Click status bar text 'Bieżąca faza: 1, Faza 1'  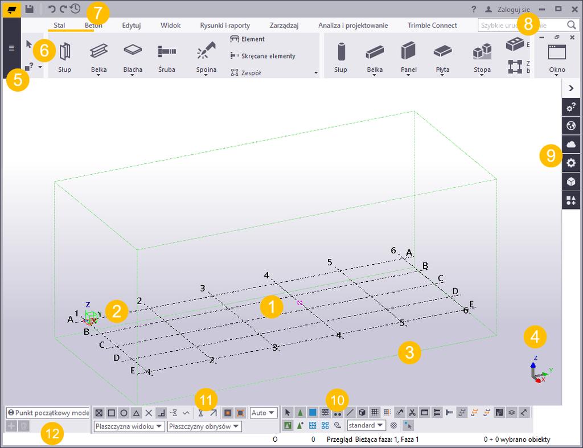click(387, 439)
